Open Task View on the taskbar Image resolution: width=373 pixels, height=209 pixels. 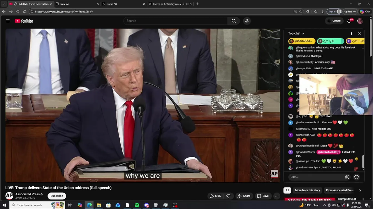pos(70,205)
